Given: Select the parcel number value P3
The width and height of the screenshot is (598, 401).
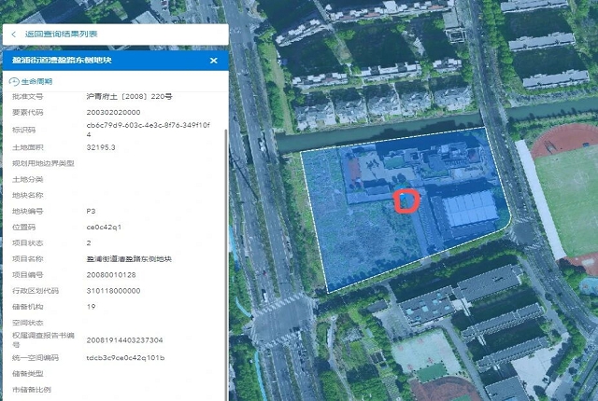Looking at the screenshot, I should point(91,211).
